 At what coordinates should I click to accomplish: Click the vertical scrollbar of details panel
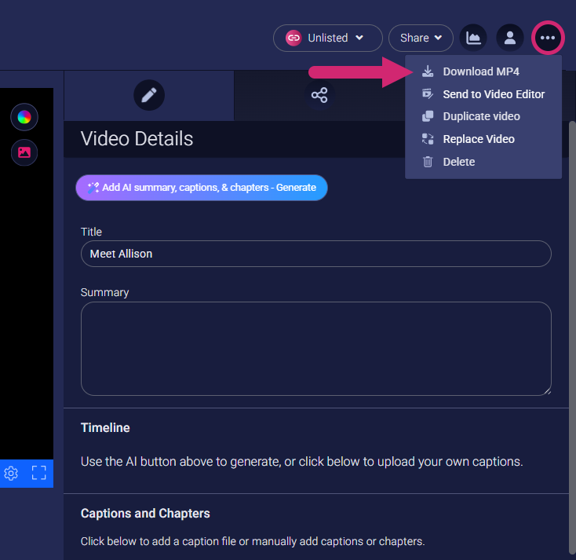(x=572, y=338)
